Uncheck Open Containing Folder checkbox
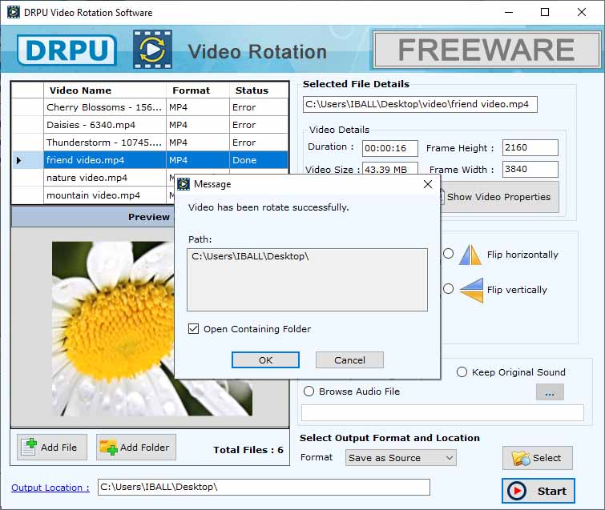This screenshot has width=605, height=510. click(x=194, y=329)
